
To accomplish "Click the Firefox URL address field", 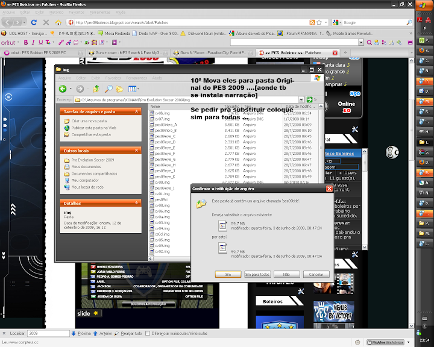I will pyautogui.click(x=191, y=22).
